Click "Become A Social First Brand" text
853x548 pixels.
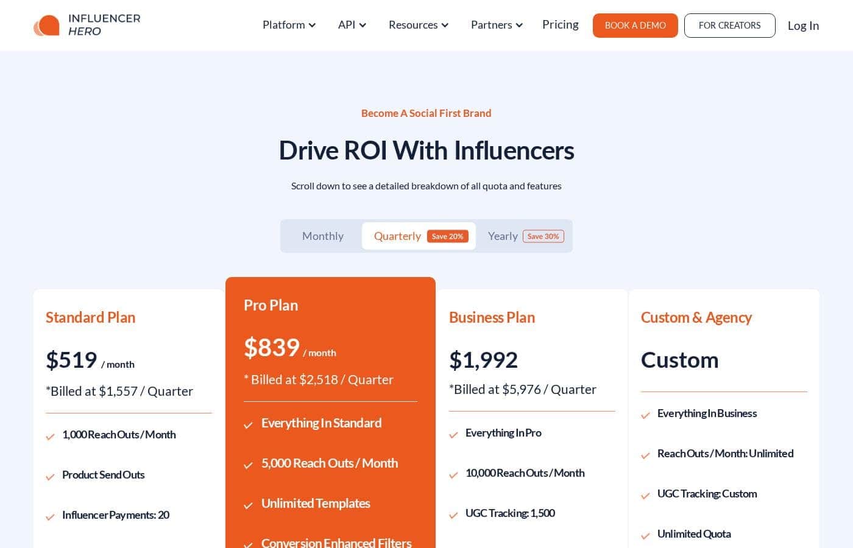coord(426,113)
